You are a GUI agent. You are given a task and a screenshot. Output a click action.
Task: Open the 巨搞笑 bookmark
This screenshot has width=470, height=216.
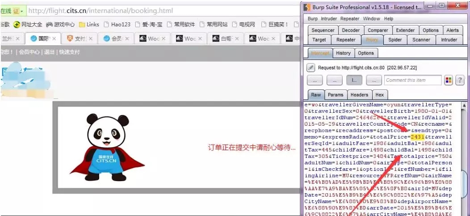point(274,24)
